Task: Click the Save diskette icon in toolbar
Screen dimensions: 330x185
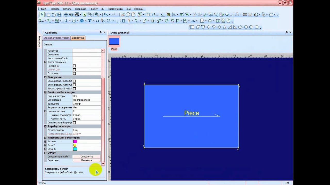Action: coord(59,15)
